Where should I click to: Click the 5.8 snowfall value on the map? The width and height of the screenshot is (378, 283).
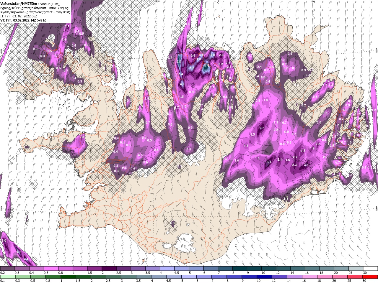[192, 68]
